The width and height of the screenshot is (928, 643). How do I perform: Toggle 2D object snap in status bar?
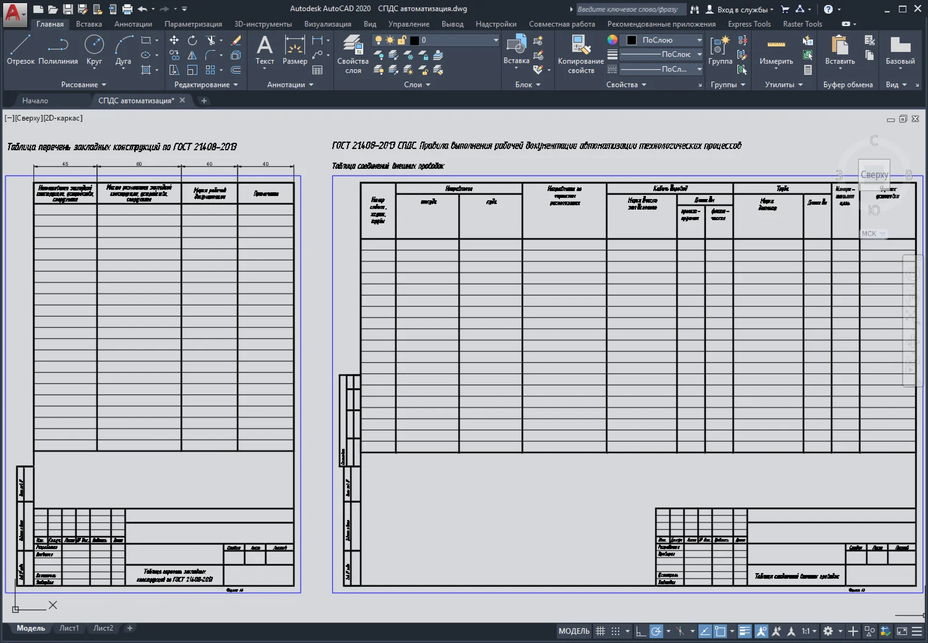[x=720, y=631]
